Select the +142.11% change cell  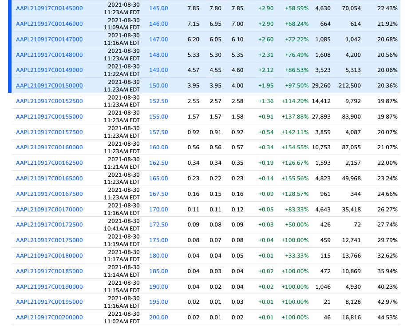295,132
